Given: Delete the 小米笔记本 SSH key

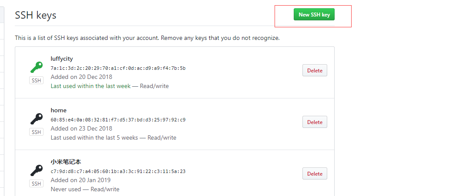Looking at the screenshot, I should 315,173.
